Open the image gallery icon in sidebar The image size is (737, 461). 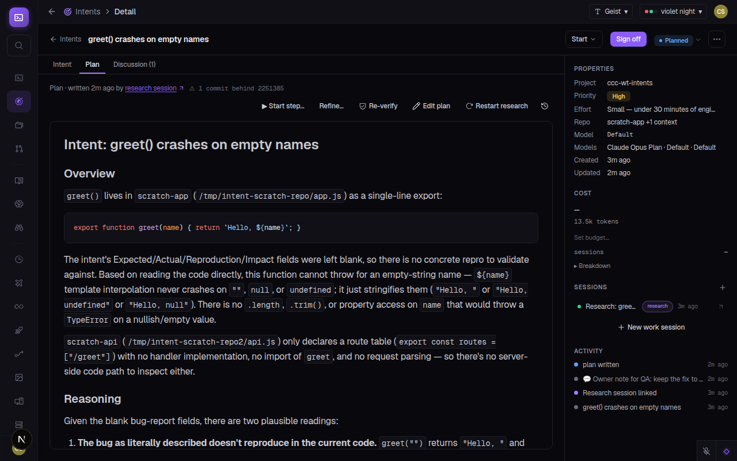coord(19,377)
